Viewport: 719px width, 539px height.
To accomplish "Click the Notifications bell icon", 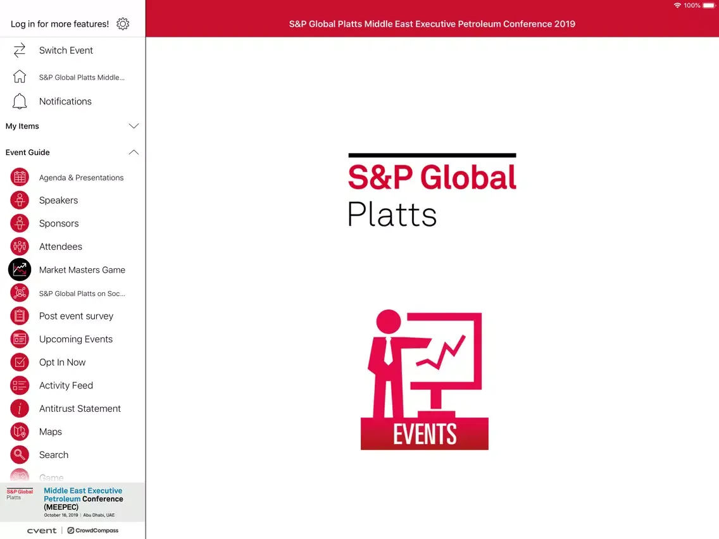I will [x=20, y=101].
